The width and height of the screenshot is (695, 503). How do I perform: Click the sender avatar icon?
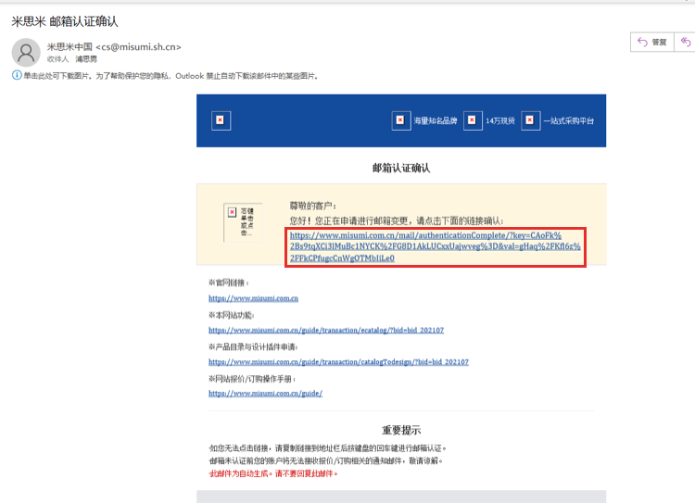point(27,52)
